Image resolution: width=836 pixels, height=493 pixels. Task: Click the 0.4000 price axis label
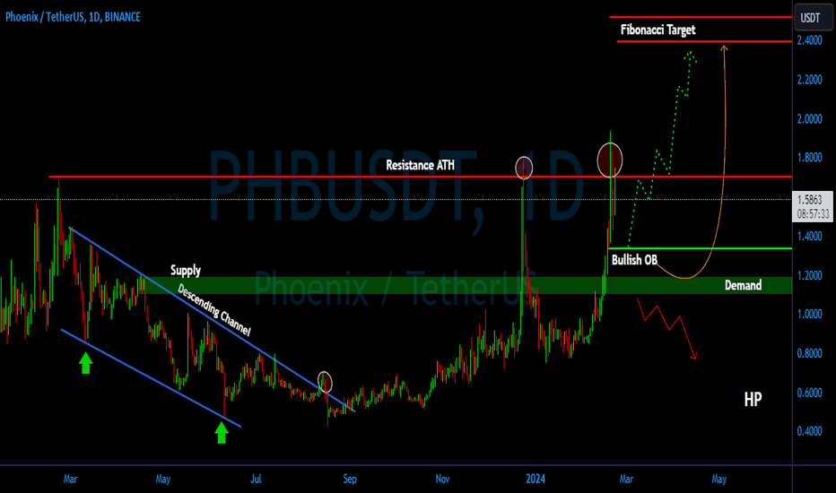(809, 431)
